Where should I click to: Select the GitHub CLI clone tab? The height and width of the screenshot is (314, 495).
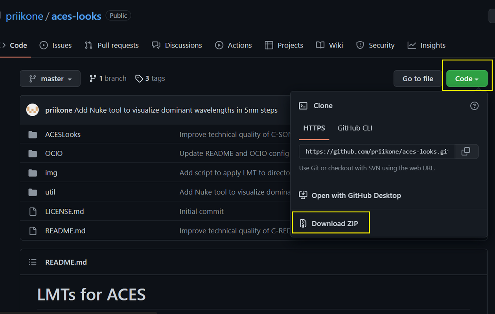[x=355, y=128]
